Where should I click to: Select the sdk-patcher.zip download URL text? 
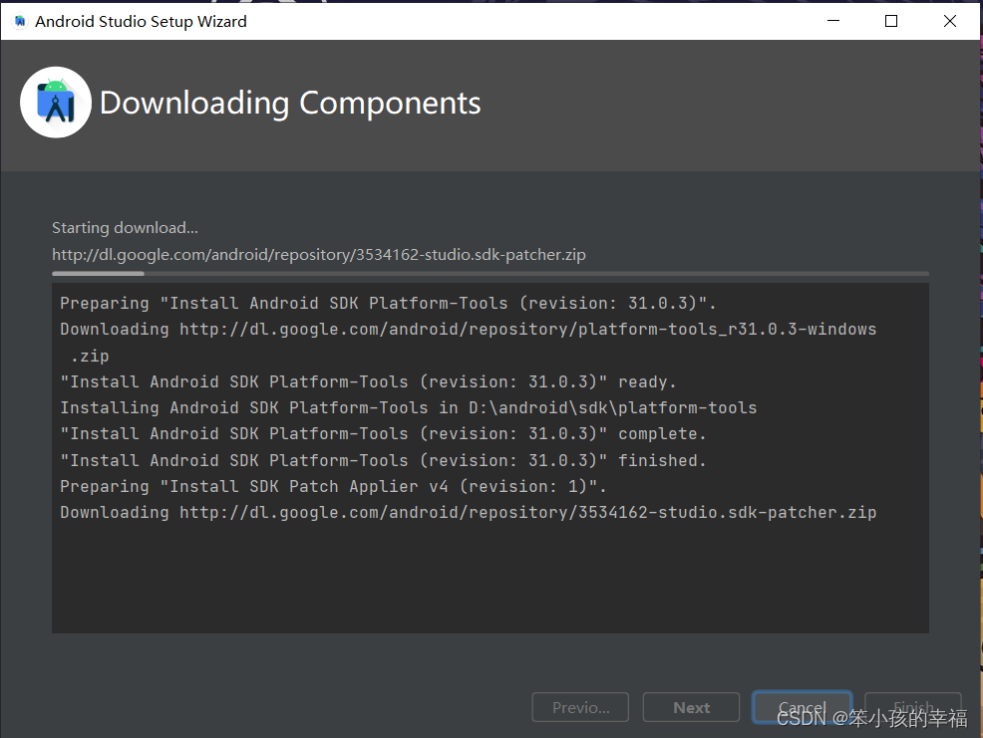pos(319,254)
